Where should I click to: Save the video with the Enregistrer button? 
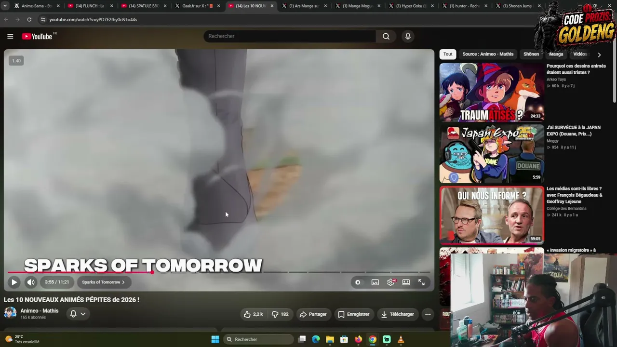(354, 314)
